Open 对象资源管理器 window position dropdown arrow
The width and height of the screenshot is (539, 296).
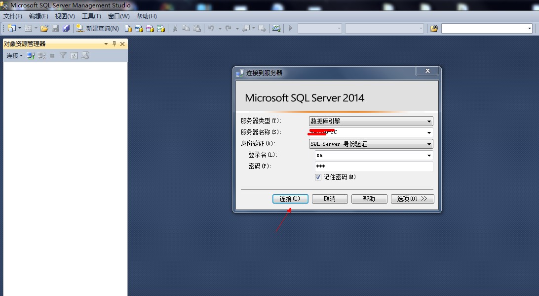[106, 43]
